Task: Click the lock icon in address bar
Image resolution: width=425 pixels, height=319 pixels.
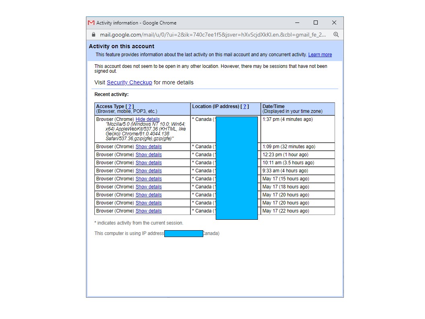Action: click(94, 35)
